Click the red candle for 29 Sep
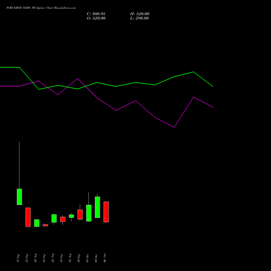The height and width of the screenshot is (271, 271). (x=80, y=215)
